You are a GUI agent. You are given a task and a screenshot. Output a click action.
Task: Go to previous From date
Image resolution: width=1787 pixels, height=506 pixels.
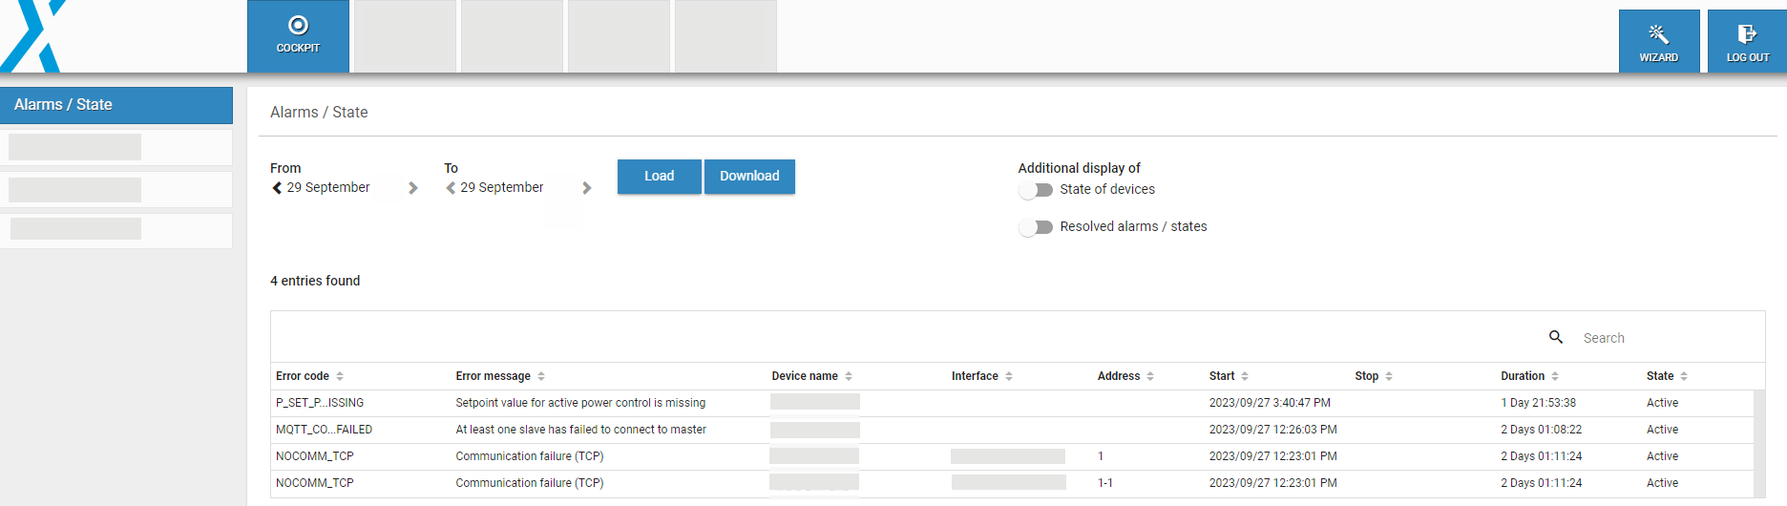(x=277, y=188)
